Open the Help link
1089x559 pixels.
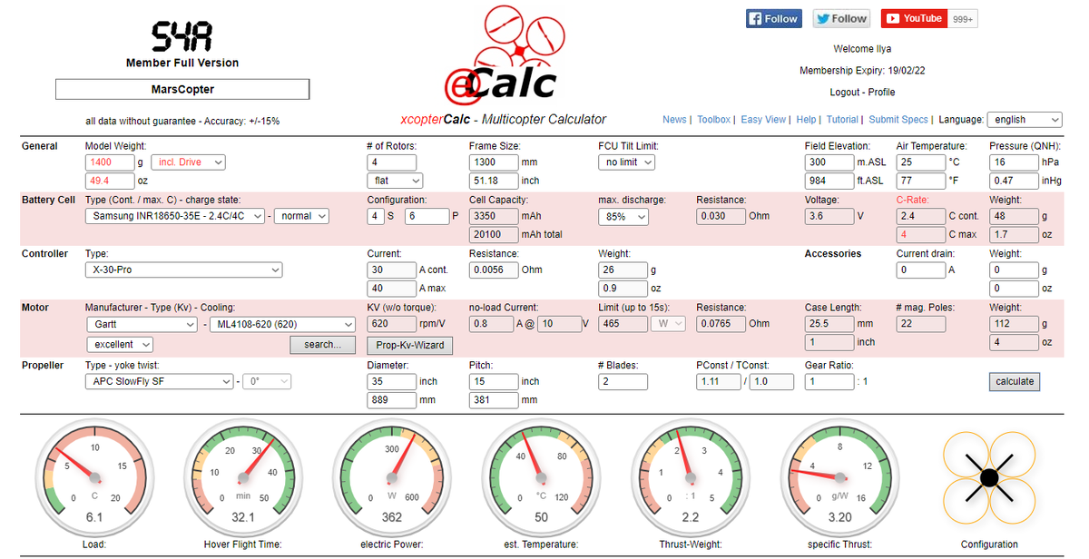pos(807,120)
